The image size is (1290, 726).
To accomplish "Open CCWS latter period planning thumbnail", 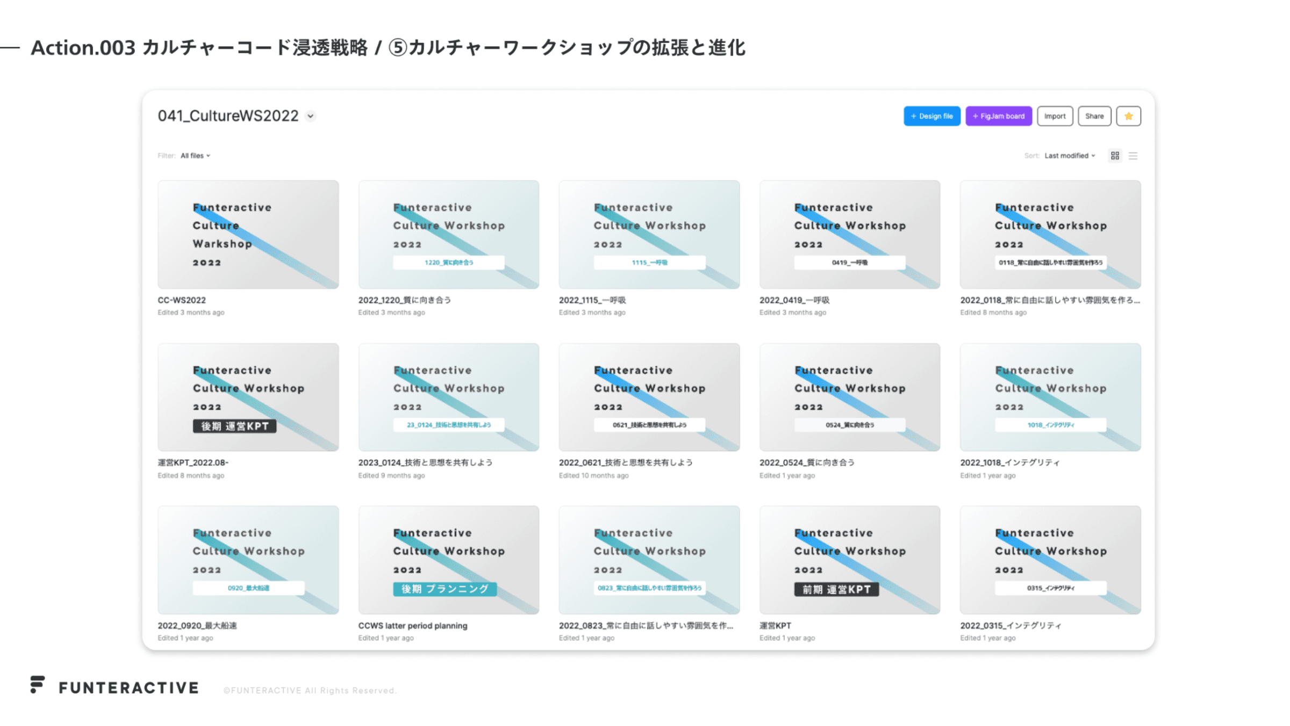I will [x=448, y=560].
